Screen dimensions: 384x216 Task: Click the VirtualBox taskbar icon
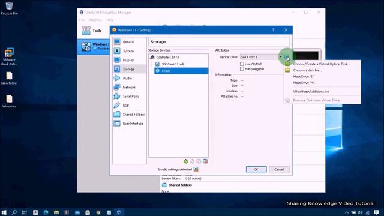(x=119, y=212)
